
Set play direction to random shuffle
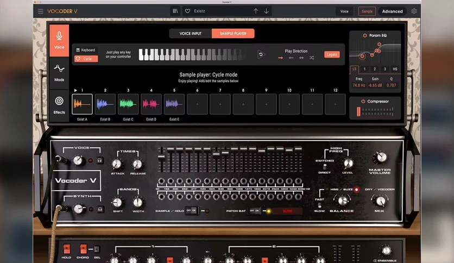[x=312, y=58]
